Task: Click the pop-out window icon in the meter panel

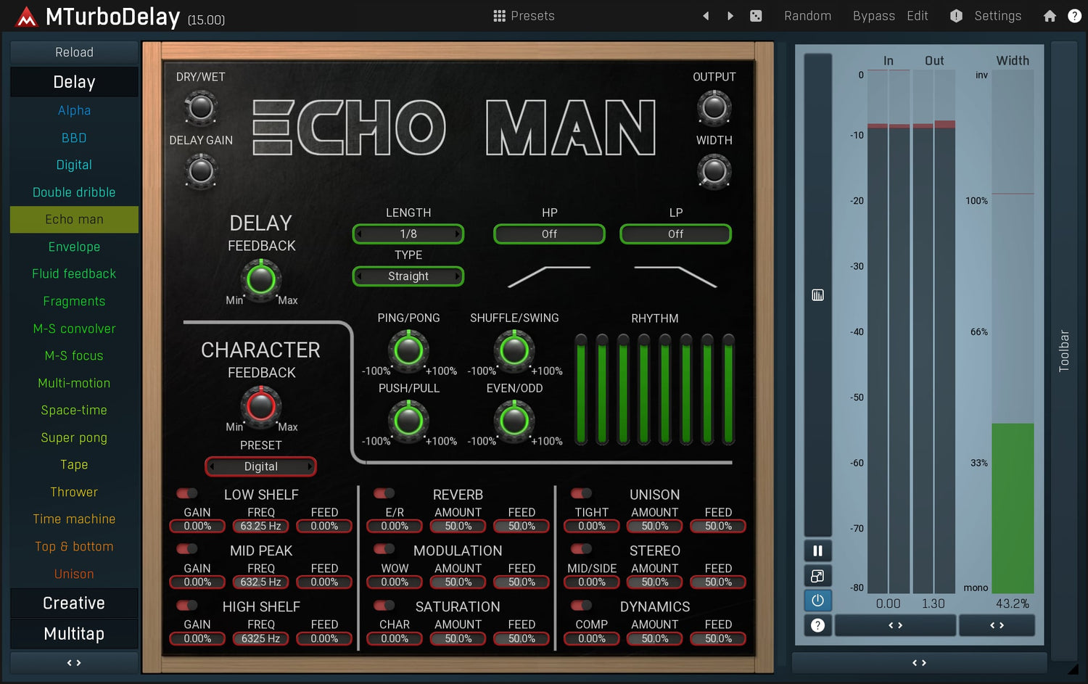Action: pos(817,576)
